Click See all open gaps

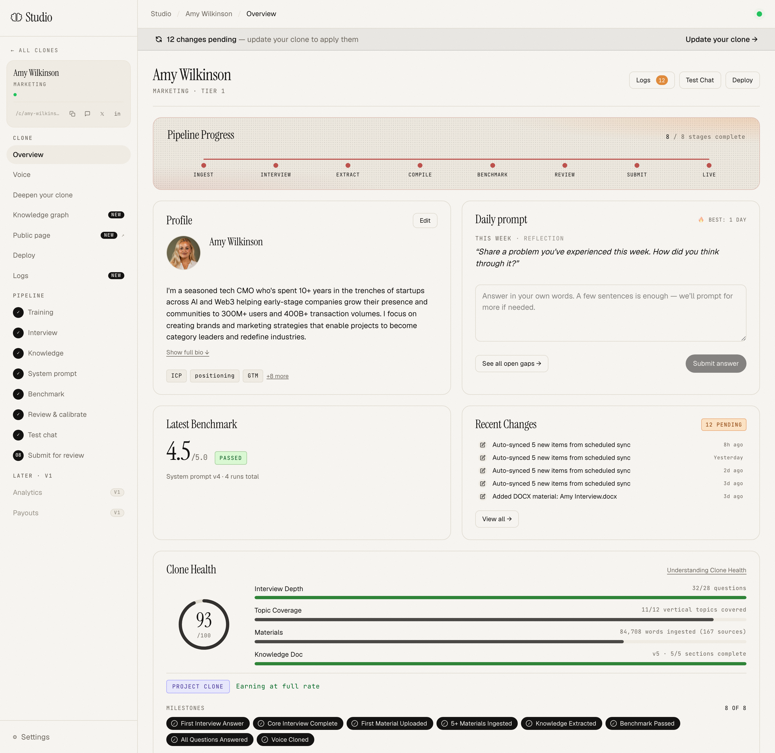click(x=511, y=363)
